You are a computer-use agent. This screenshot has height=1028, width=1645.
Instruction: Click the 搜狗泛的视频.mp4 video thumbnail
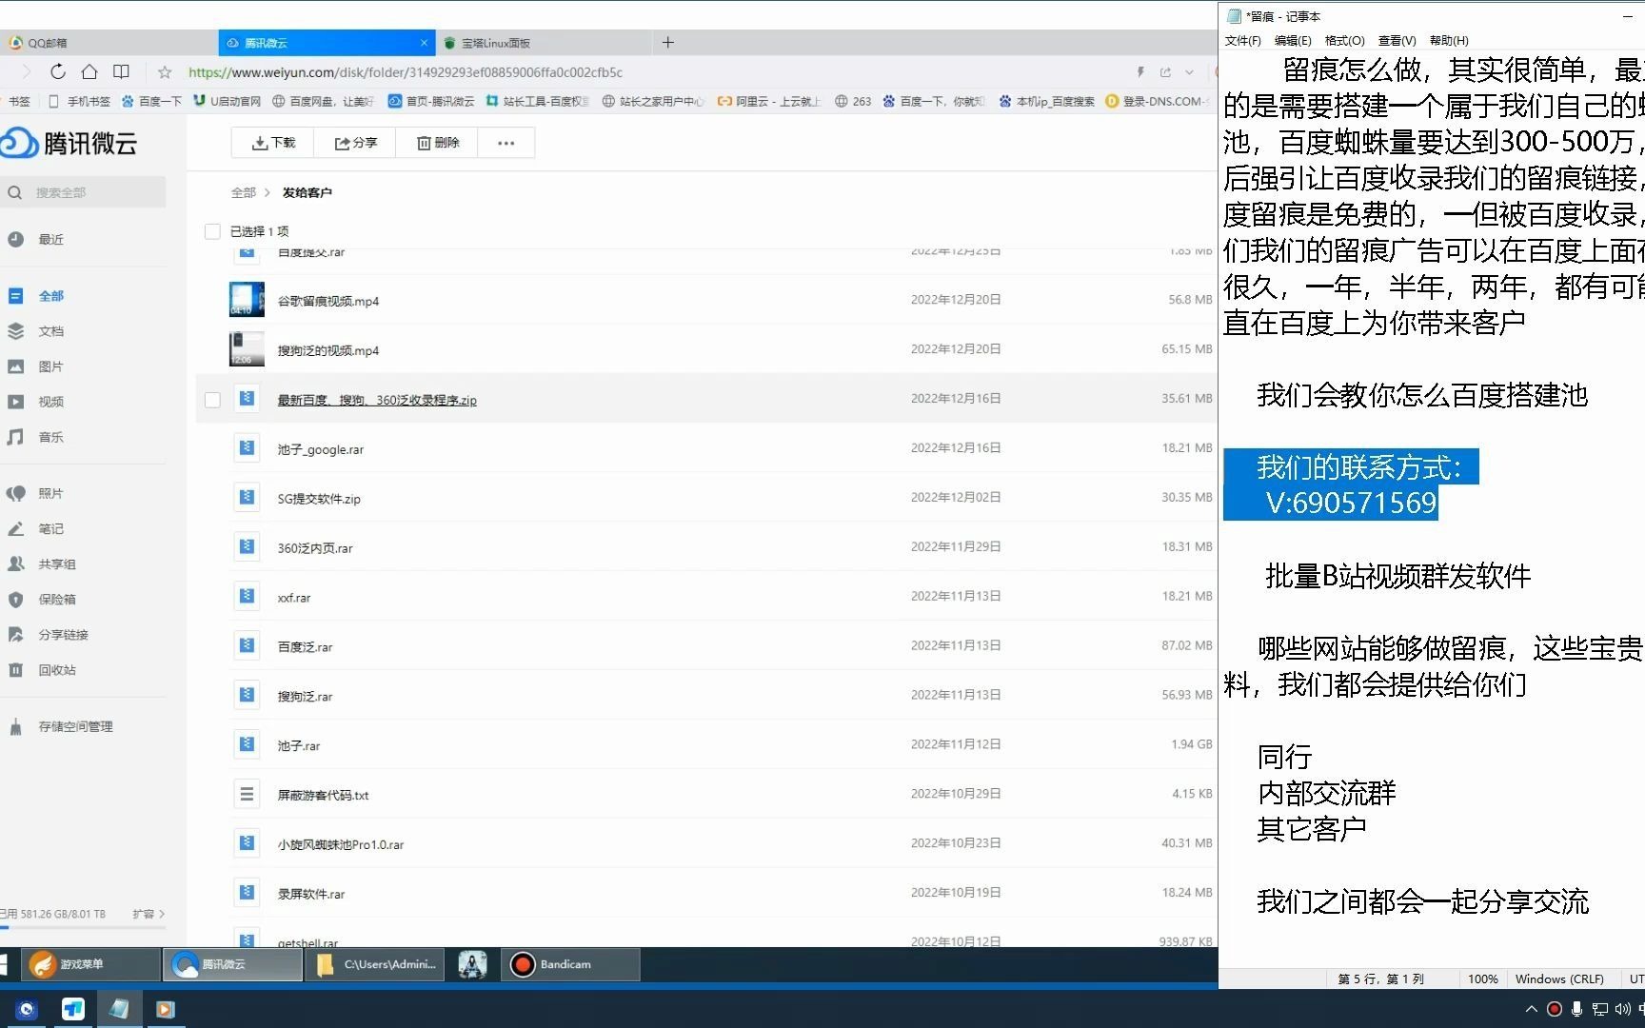pyautogui.click(x=247, y=348)
